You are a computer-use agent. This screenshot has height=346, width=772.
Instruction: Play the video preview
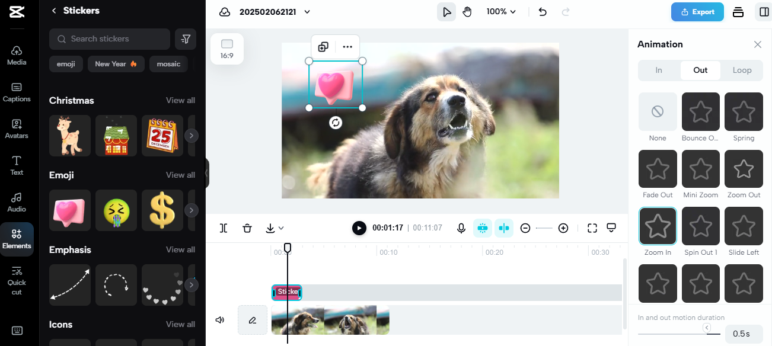pyautogui.click(x=359, y=228)
